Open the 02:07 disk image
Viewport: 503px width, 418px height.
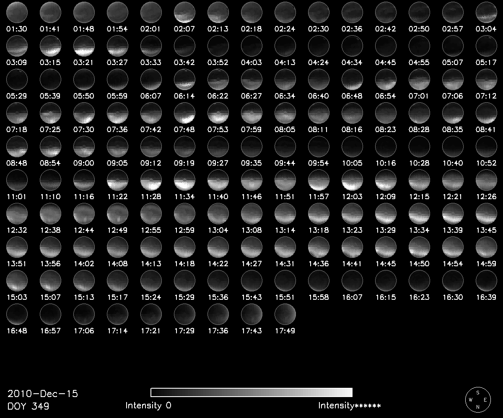pos(184,12)
